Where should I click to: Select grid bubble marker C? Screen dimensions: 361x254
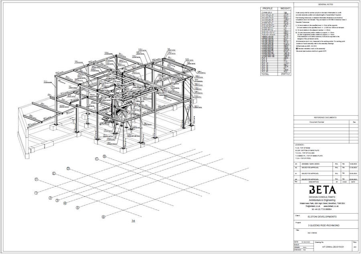click(97, 159)
